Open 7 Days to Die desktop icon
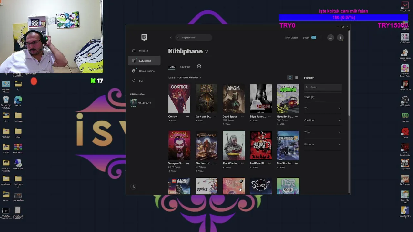The image size is (413, 232). click(x=405, y=85)
